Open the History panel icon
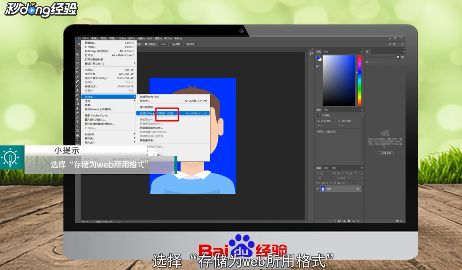This screenshot has width=462, height=270. (311, 53)
